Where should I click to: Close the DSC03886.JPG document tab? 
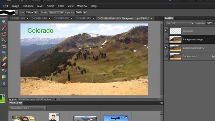[x=152, y=18]
